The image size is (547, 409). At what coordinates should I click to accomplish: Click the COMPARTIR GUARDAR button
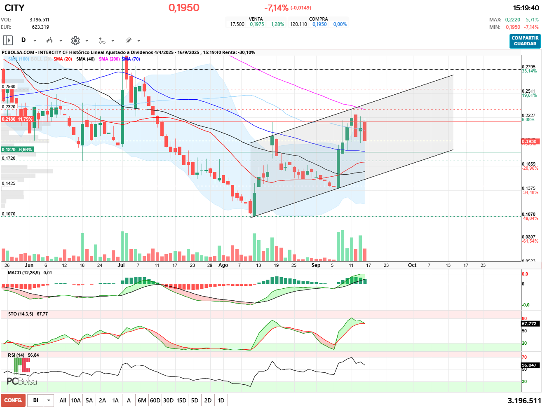tap(525, 41)
